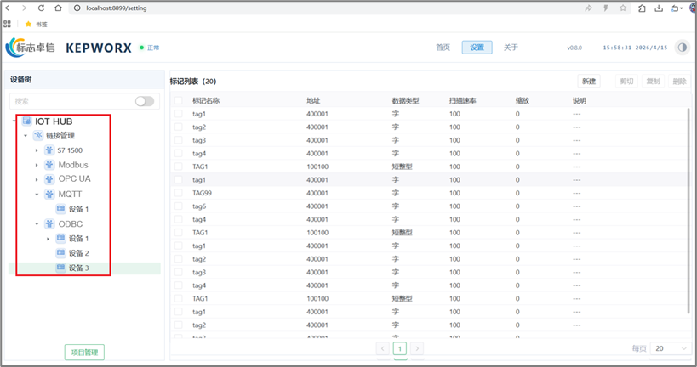Open the 每页 page size dropdown

(x=670, y=348)
